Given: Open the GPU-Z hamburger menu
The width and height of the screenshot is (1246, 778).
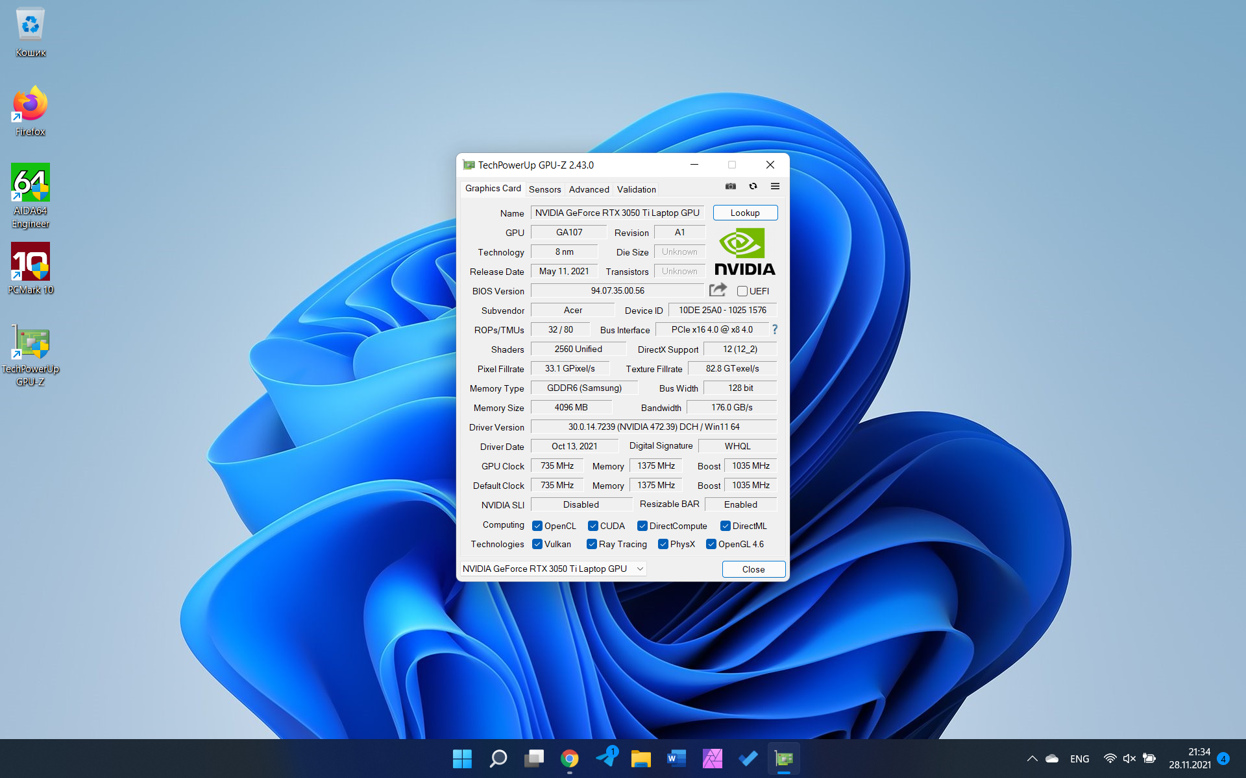Looking at the screenshot, I should pos(775,187).
